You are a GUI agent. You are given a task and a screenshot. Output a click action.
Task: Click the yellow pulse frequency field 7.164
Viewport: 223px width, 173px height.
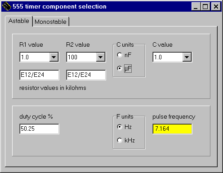click(172, 129)
